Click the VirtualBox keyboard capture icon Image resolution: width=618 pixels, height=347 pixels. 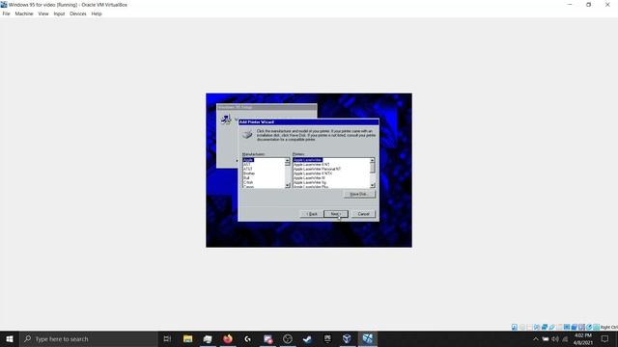[597, 327]
